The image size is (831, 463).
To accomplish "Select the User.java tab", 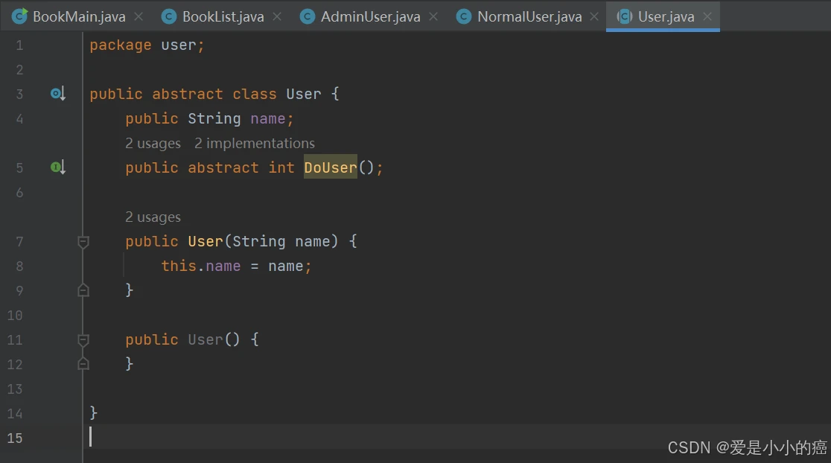I will coord(663,16).
